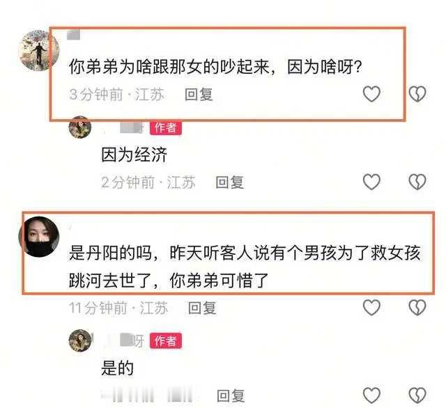Like the comment asking why brother argued
Image resolution: width=446 pixels, height=408 pixels.
point(371,94)
